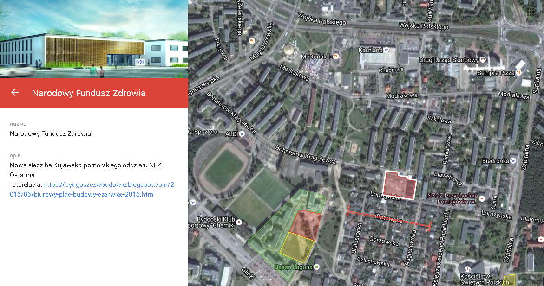Screen dimensions: 544x286
Task: Click the Bydgoski Klub Sportowy Chemik marker
Action: tap(239, 222)
